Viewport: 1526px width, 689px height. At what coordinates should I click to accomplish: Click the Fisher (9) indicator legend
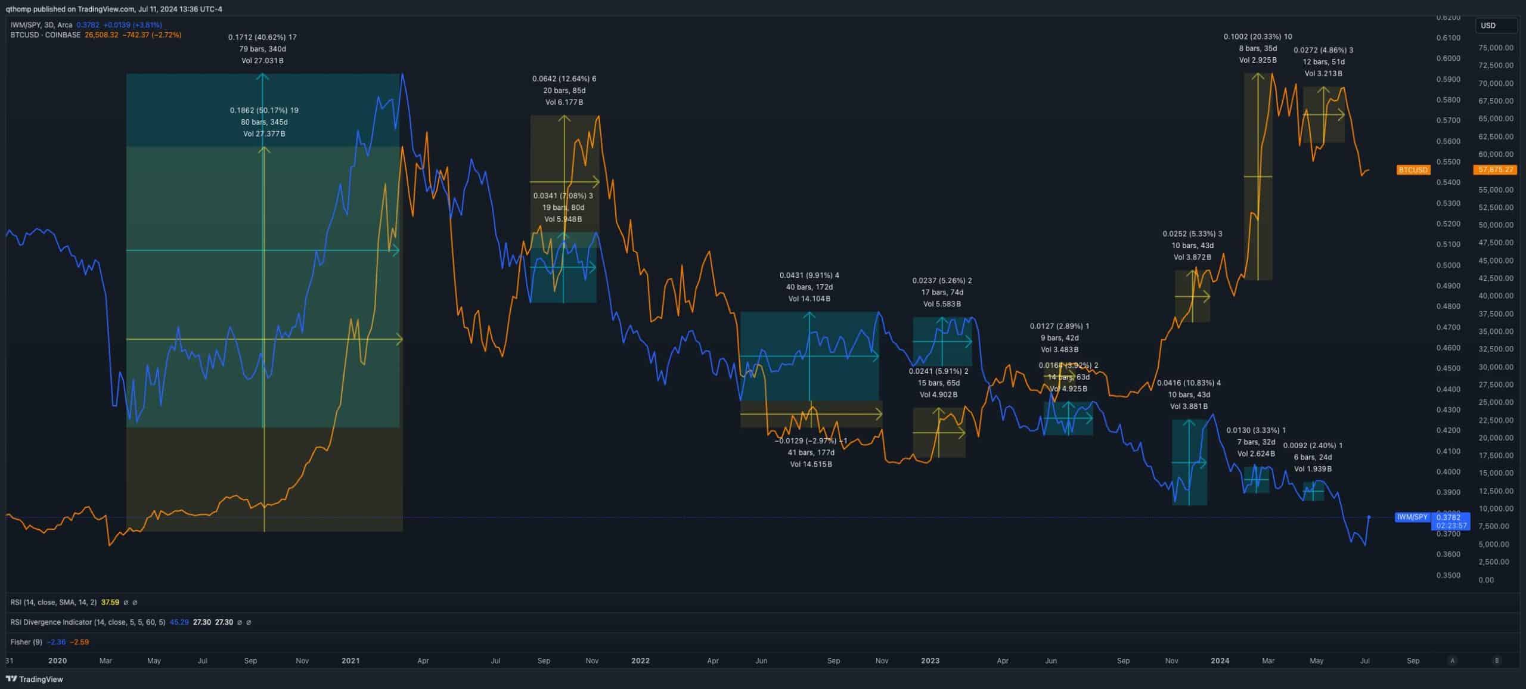(x=26, y=642)
